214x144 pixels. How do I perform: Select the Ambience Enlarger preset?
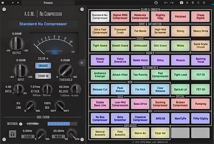point(100,75)
